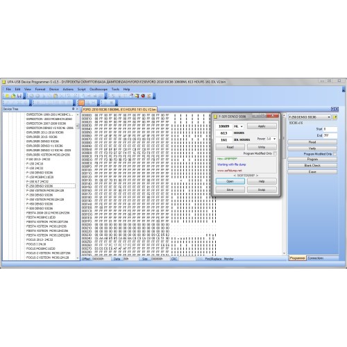
Task: Click the white window icon in the tools toolbar
Action: [131, 96]
